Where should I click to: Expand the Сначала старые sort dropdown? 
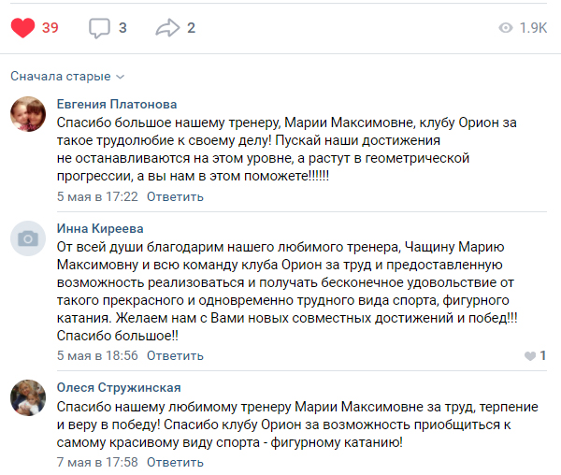[x=67, y=76]
